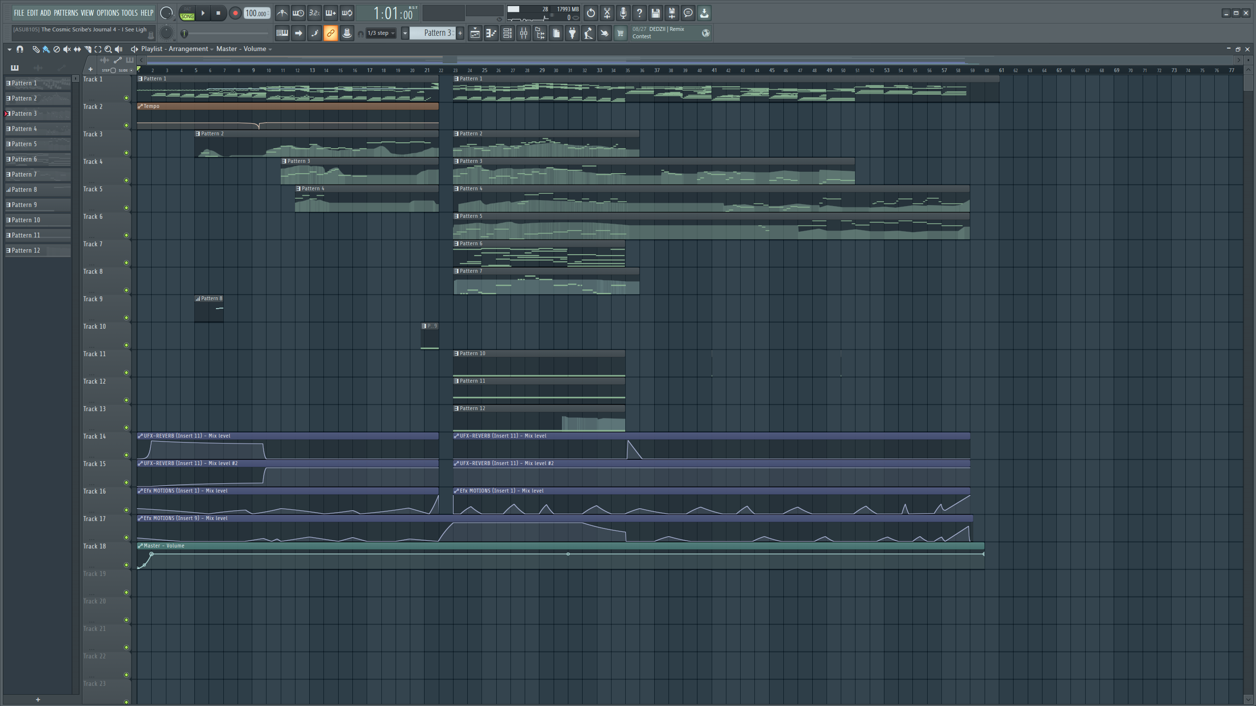Select the Zoom tool in playlist toolbar
The width and height of the screenshot is (1256, 706).
click(108, 49)
